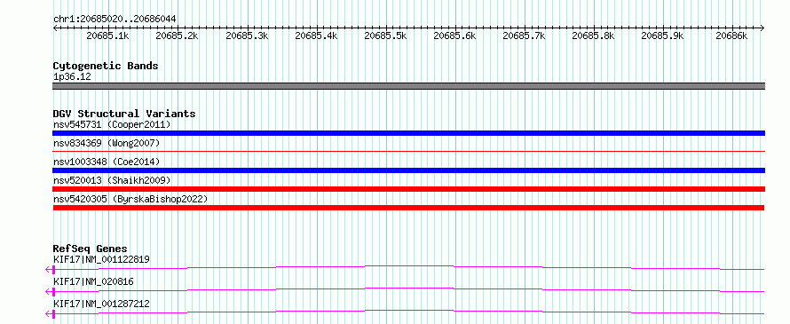Click the nsv1003348 (Coe2014) label

coord(107,162)
